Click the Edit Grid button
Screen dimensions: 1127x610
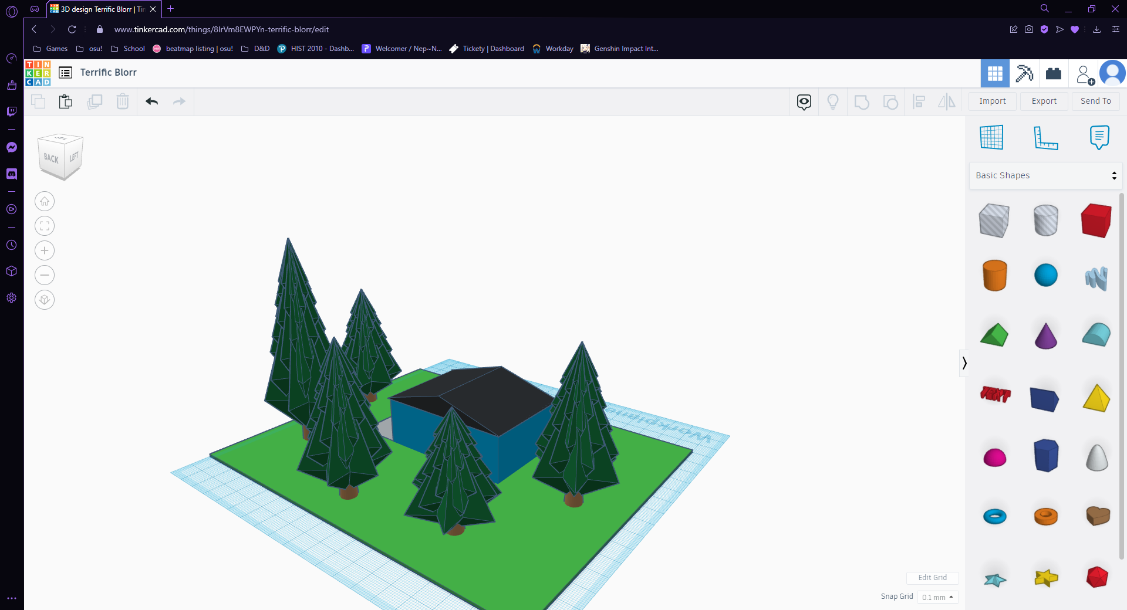[933, 578]
